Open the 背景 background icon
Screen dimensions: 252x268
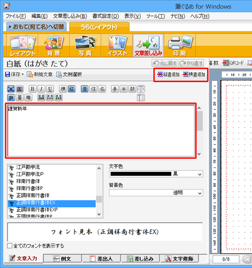pyautogui.click(x=54, y=45)
